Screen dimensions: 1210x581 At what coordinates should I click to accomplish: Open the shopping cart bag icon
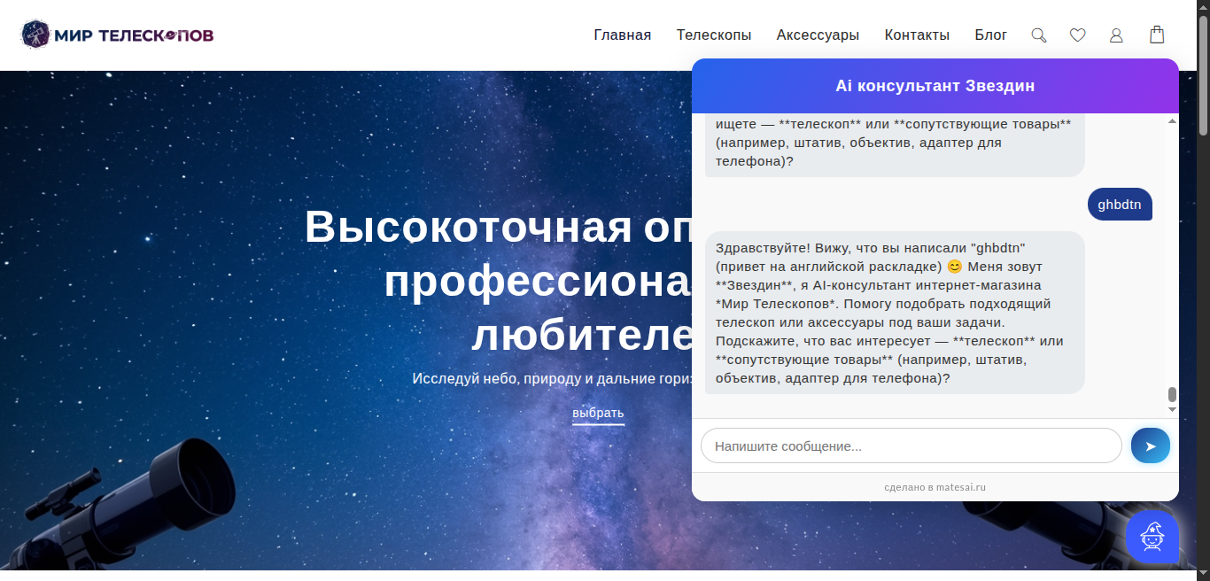pyautogui.click(x=1157, y=35)
